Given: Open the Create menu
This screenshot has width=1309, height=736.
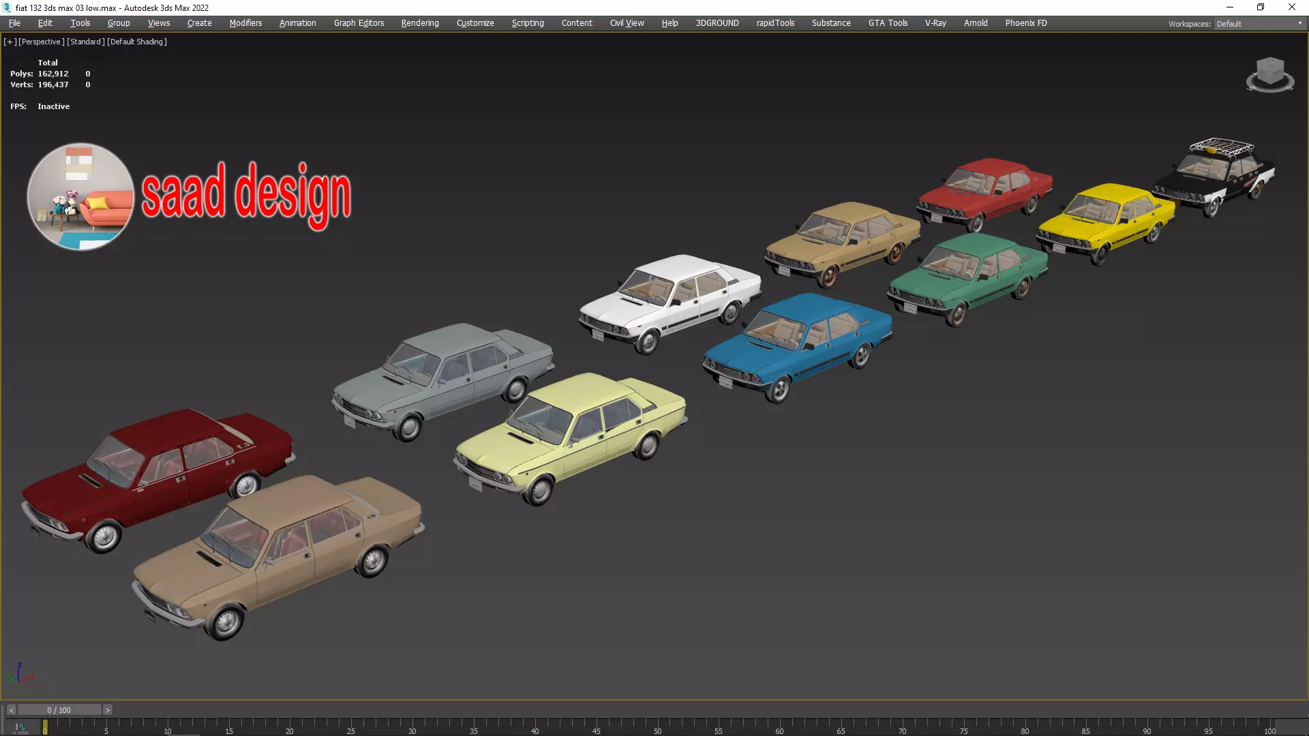Looking at the screenshot, I should (199, 22).
